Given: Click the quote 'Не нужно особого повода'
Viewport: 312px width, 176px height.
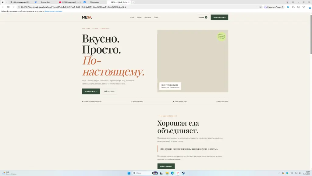Looking at the screenshot, I should click(189, 149).
